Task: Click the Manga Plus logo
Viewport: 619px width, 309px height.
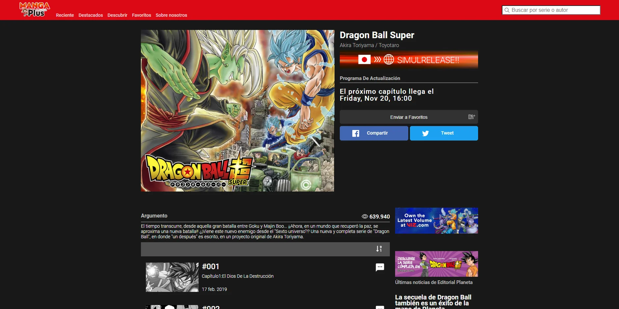Action: click(x=35, y=10)
